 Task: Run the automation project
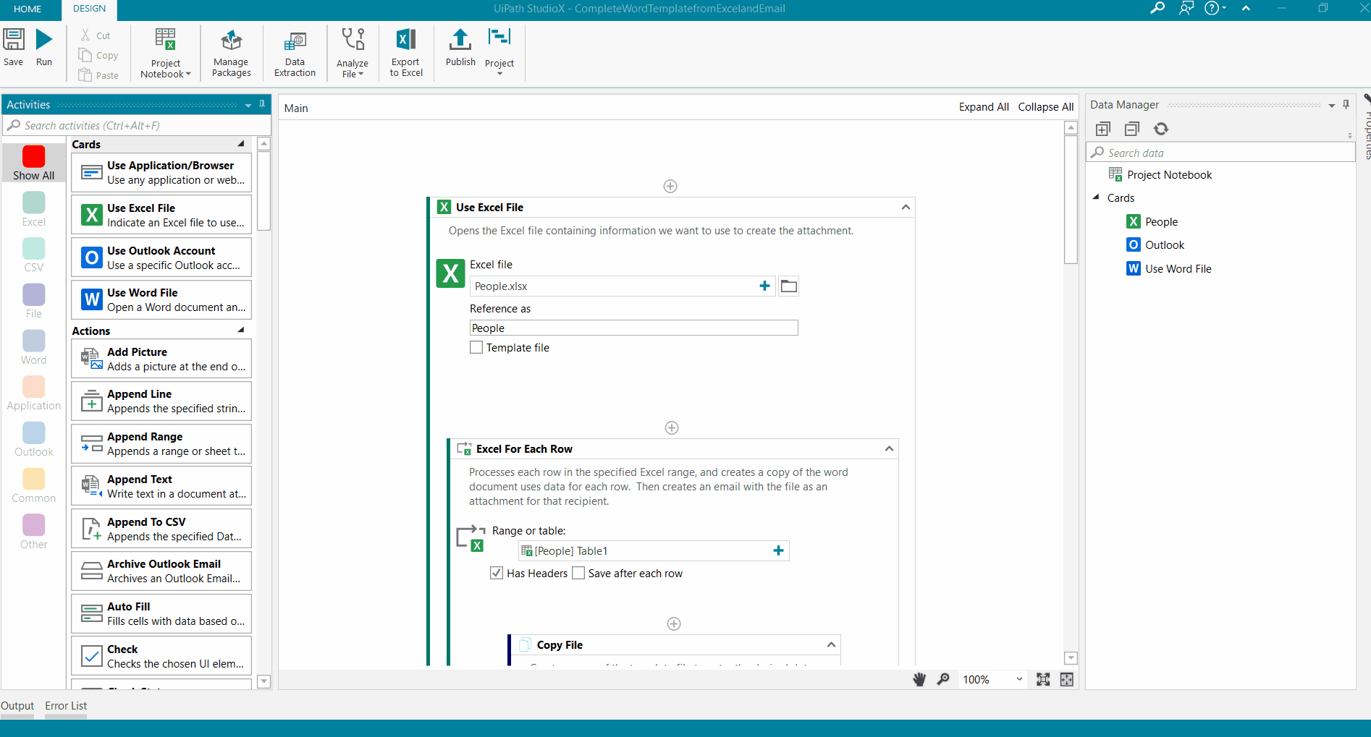coord(44,48)
